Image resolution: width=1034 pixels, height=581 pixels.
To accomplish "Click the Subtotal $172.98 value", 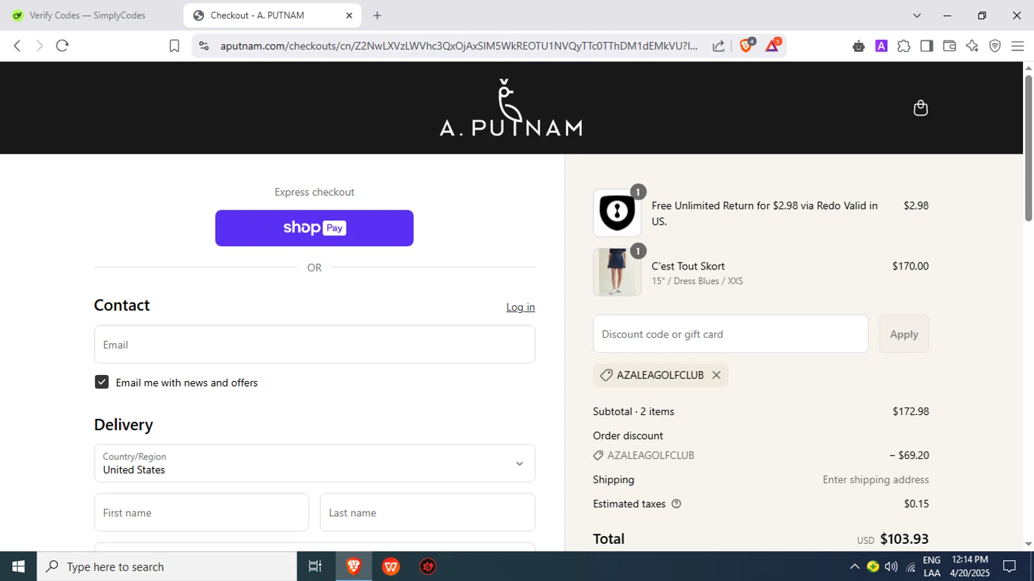I will coord(911,411).
